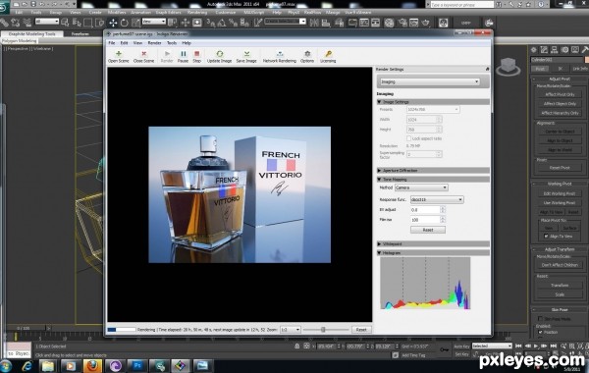Open Indigo Licensing
The height and width of the screenshot is (373, 589).
point(328,56)
